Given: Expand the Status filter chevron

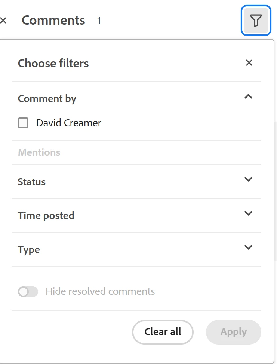Looking at the screenshot, I should pyautogui.click(x=248, y=179).
